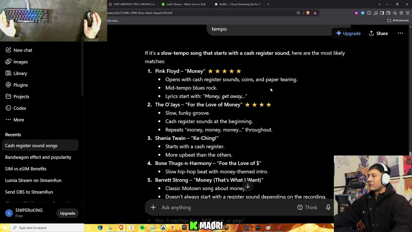Image resolution: width=412 pixels, height=232 pixels.
Task: Open the conversation options ellipsis menu
Action: 400,34
